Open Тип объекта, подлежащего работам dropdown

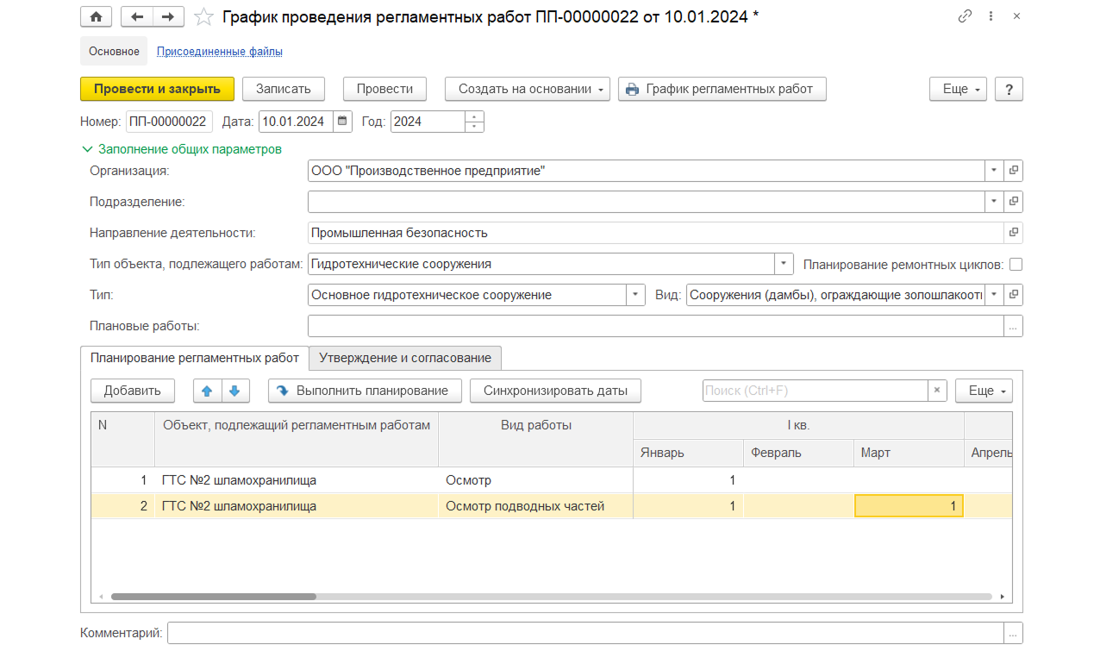coord(784,264)
